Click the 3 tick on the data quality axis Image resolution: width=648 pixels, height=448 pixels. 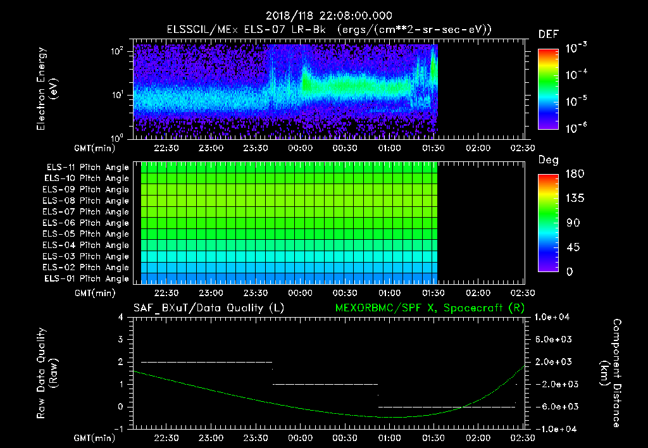point(121,339)
